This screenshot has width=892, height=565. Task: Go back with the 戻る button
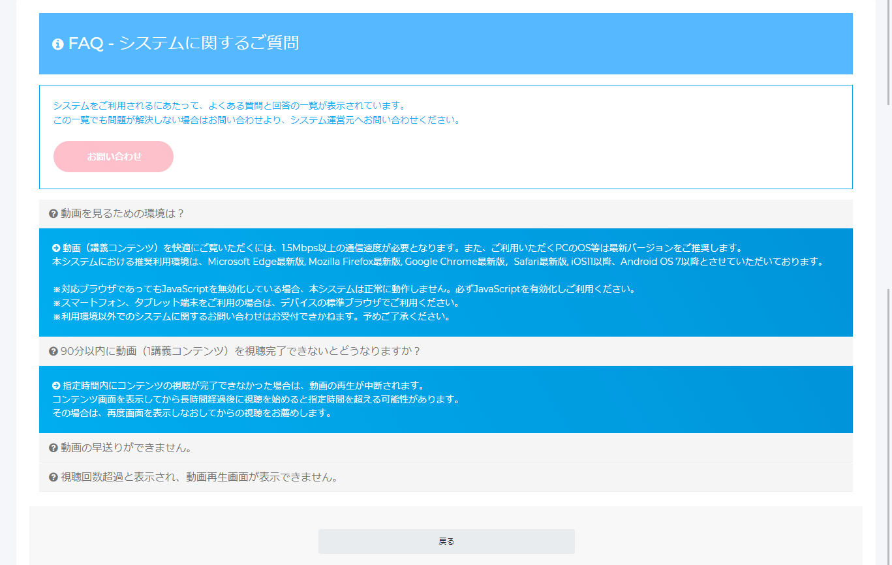point(446,542)
